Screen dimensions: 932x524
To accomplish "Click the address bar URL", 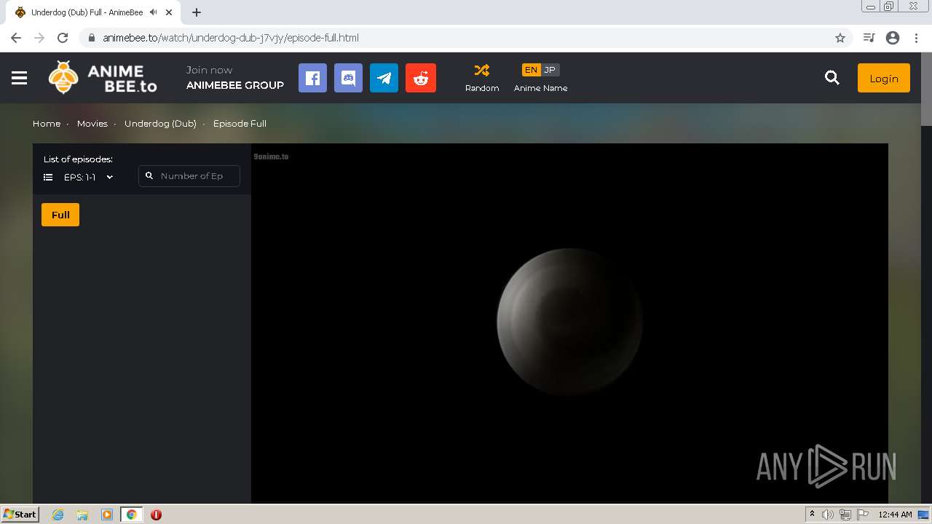I will click(x=231, y=38).
